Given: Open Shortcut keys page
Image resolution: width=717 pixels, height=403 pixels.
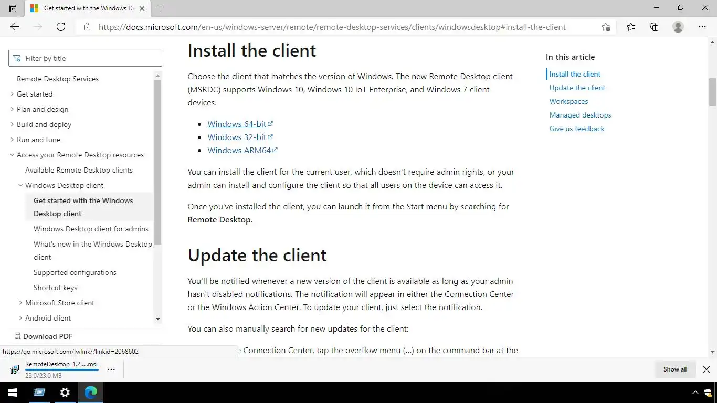Looking at the screenshot, I should [x=55, y=288].
